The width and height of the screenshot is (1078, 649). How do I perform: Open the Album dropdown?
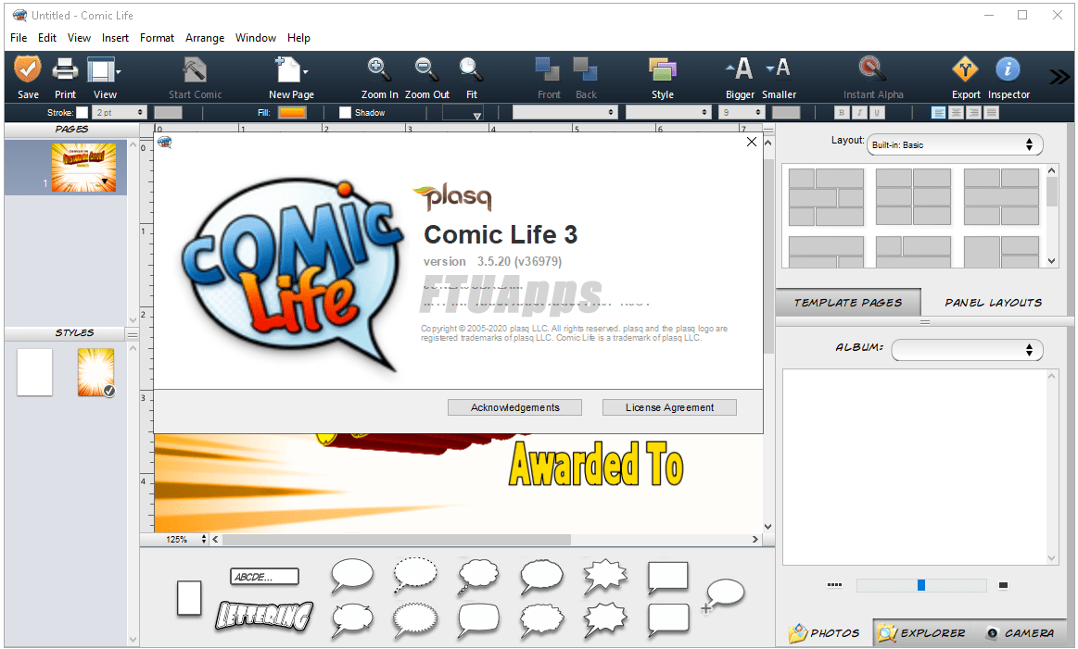pyautogui.click(x=967, y=350)
